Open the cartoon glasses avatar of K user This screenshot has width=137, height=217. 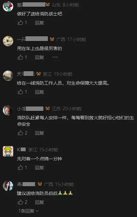tap(8, 151)
